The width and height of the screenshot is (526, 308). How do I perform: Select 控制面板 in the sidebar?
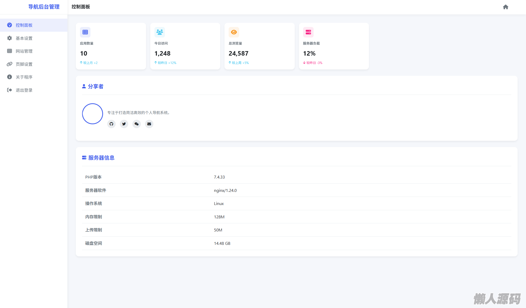24,25
